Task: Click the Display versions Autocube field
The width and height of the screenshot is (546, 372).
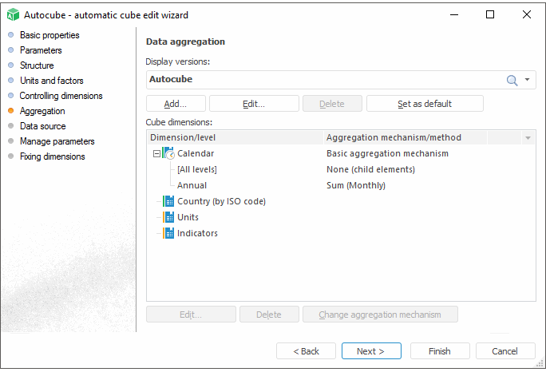Action: [319, 80]
